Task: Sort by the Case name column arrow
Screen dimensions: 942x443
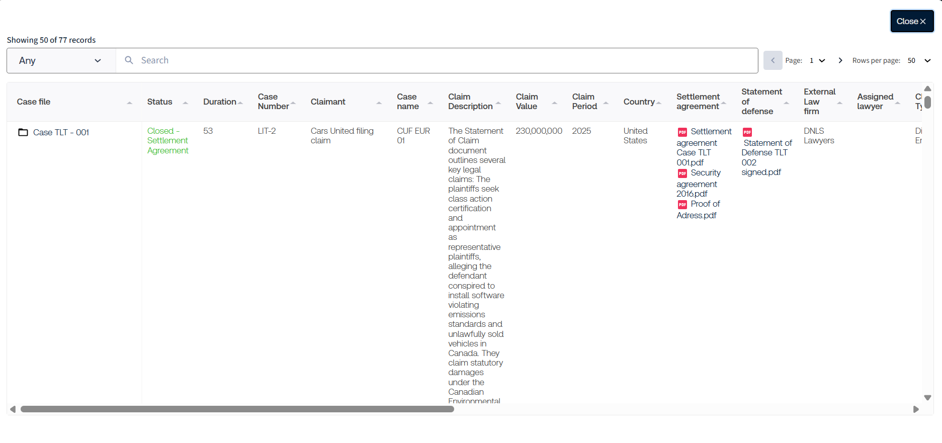Action: (430, 103)
